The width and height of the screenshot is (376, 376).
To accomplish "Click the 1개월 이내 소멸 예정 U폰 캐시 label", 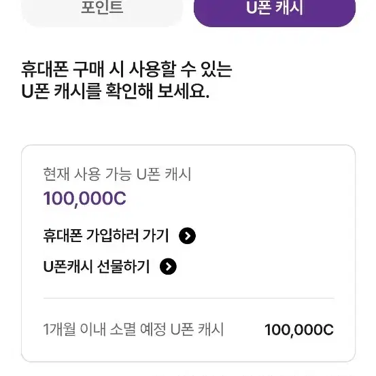I will tap(133, 329).
